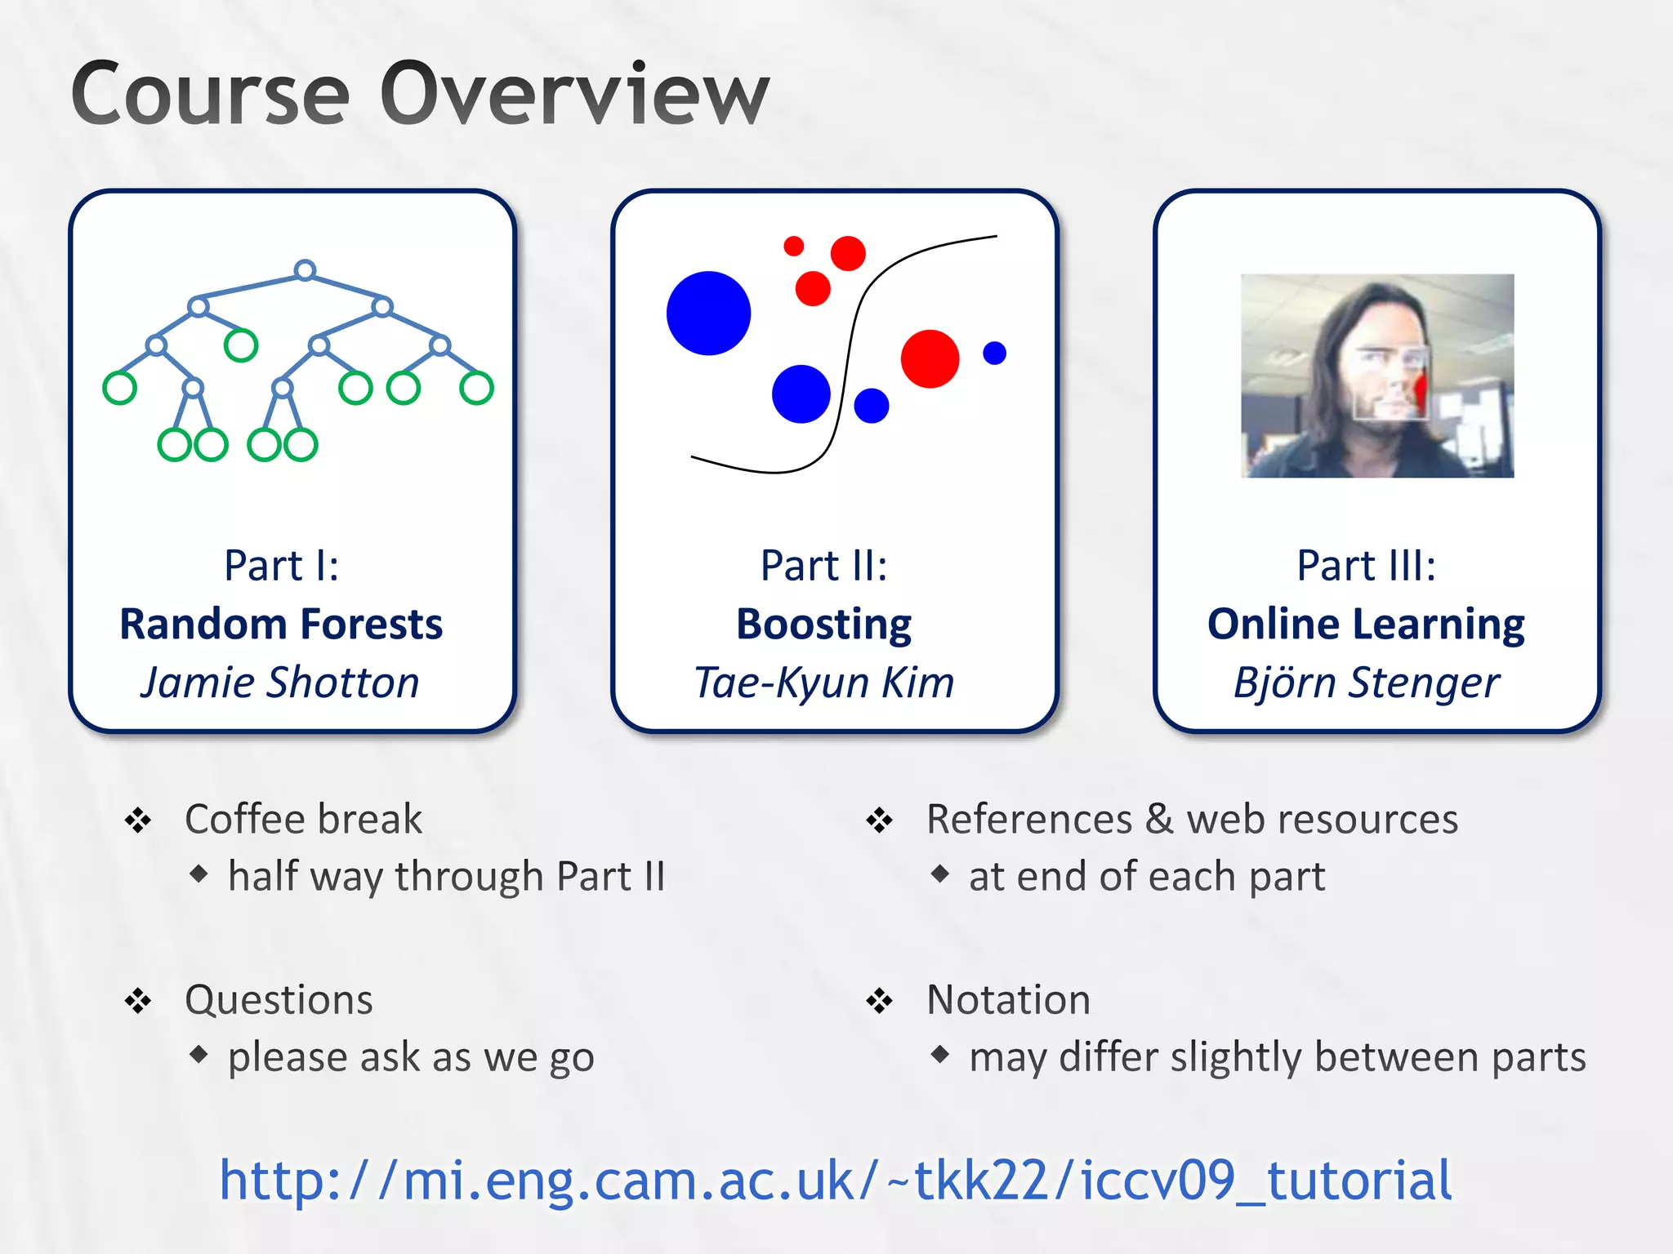Click 'may differ slightly between parts' text
This screenshot has width=1673, height=1254.
[x=1277, y=1057]
